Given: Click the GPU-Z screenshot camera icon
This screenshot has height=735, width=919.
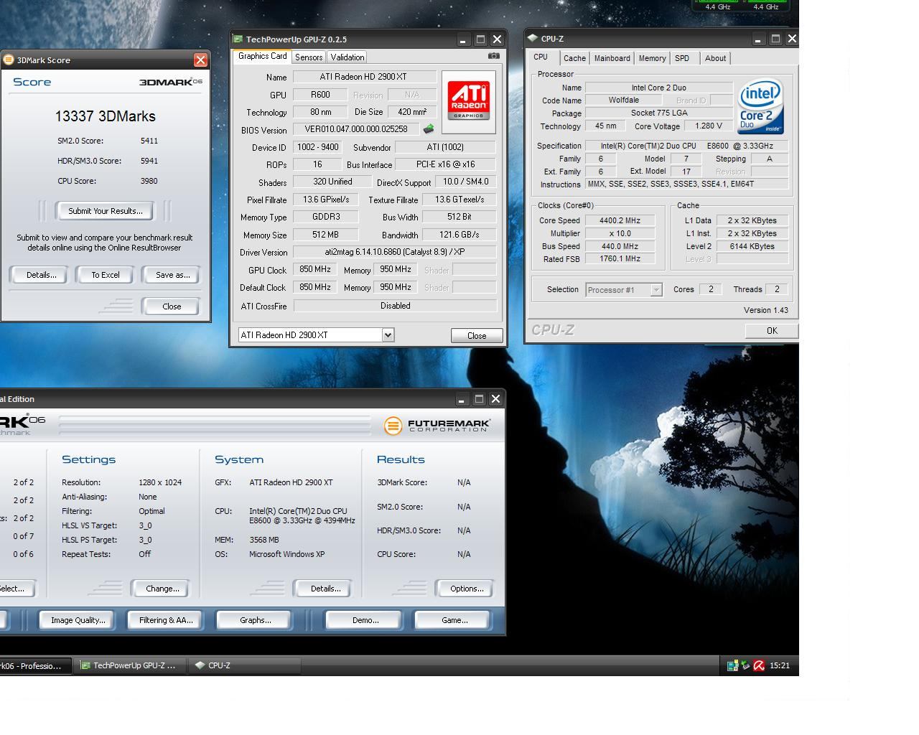Looking at the screenshot, I should [x=493, y=56].
